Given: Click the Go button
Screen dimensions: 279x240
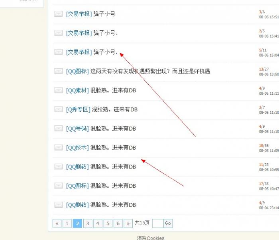Looking at the screenshot, I should (x=168, y=223).
